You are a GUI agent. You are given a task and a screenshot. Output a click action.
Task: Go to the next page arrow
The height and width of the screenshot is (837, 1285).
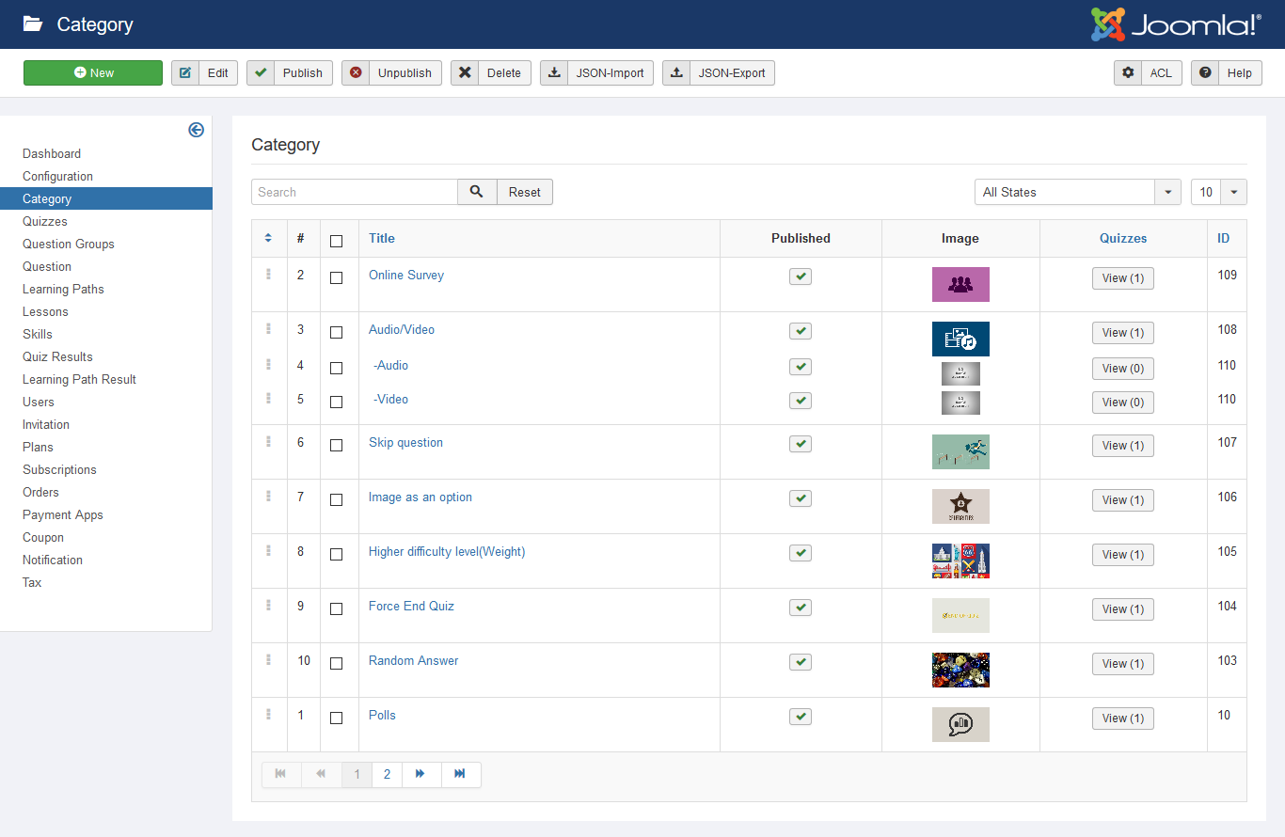(420, 774)
